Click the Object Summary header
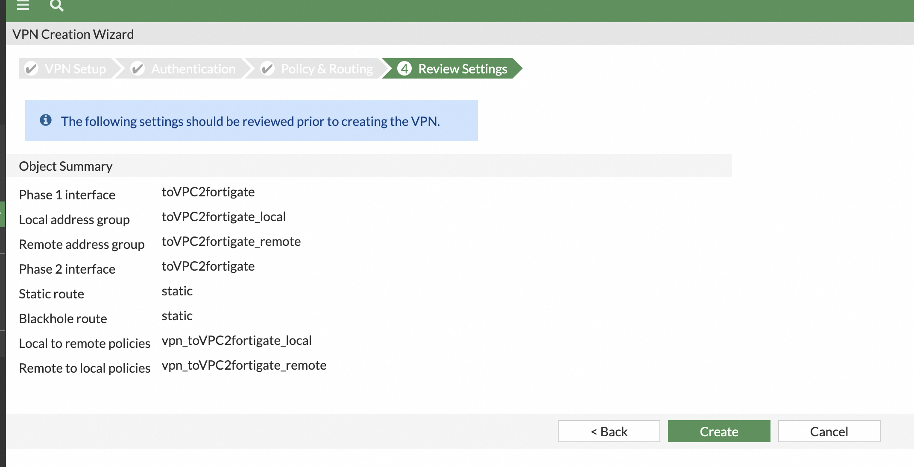This screenshot has width=914, height=467. click(66, 166)
